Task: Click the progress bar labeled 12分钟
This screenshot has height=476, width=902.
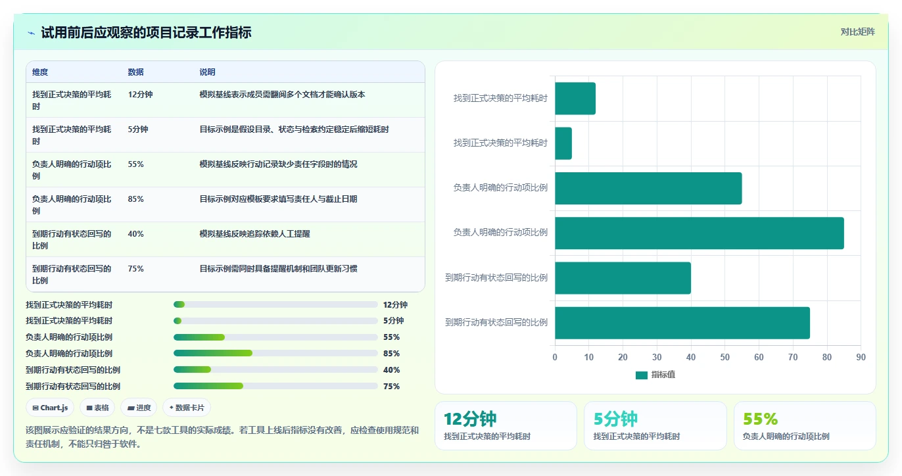Action: click(275, 305)
